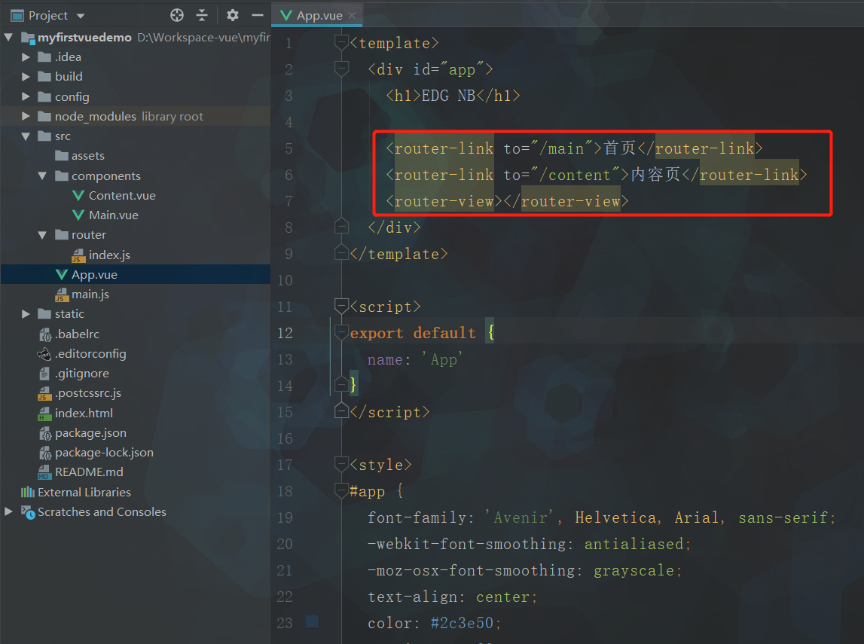Click the to="/content" attribute on line 6
Screen dimensions: 864x644
tap(561, 175)
